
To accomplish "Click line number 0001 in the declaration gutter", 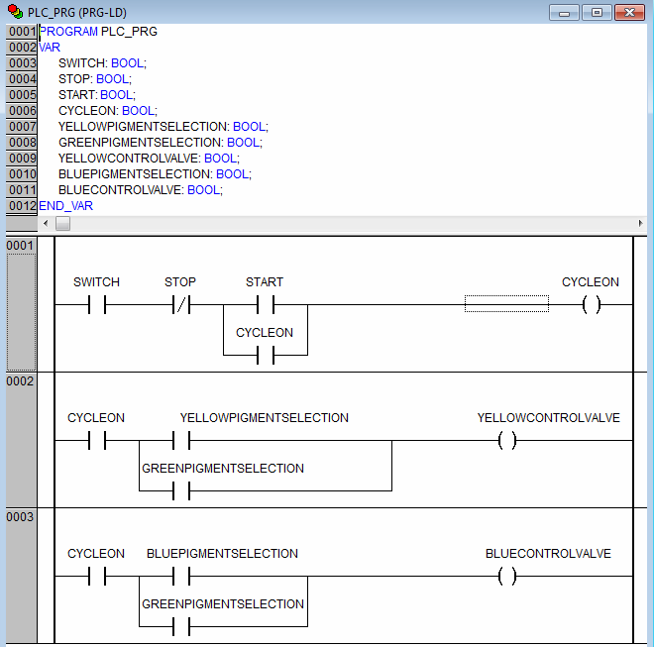I will click(22, 32).
